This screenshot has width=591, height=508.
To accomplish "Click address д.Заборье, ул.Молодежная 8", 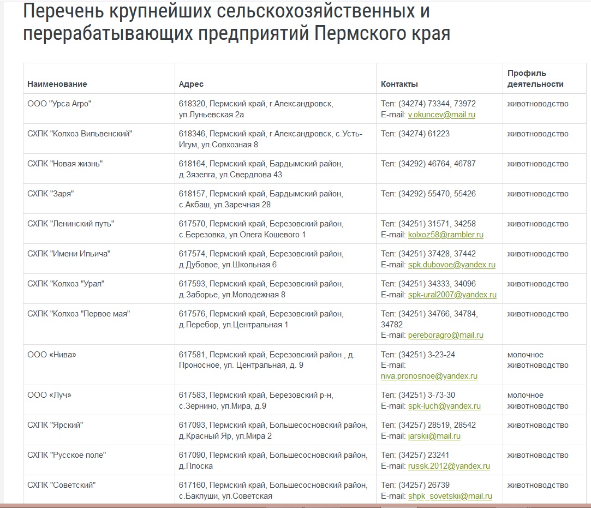I will click(261, 289).
